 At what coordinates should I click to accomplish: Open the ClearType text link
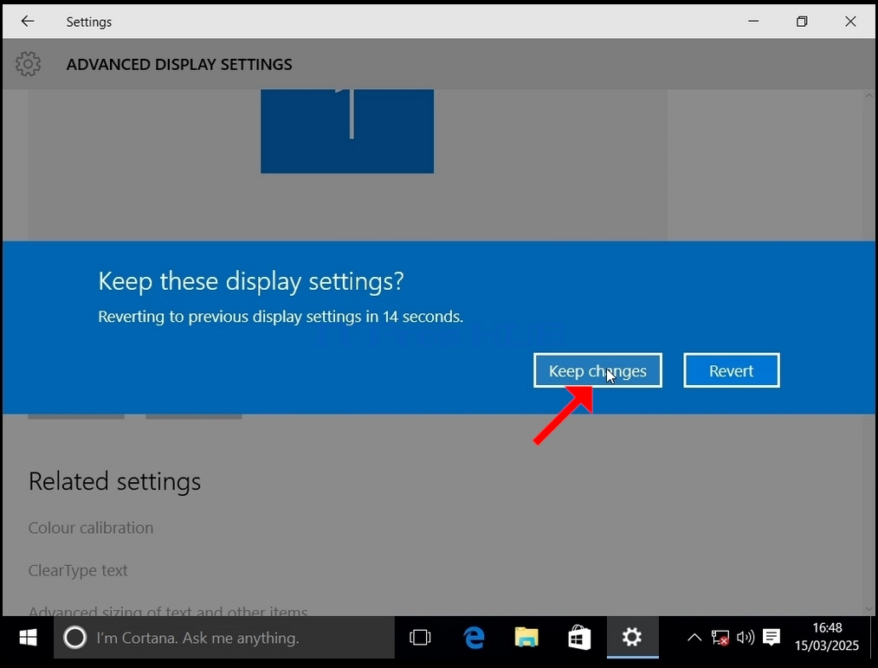click(x=78, y=570)
